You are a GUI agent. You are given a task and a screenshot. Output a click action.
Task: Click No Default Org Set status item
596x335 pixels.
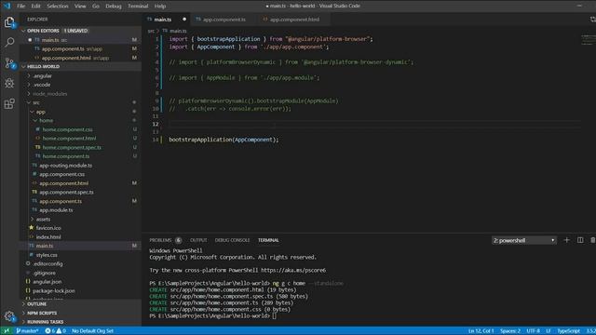click(x=92, y=331)
